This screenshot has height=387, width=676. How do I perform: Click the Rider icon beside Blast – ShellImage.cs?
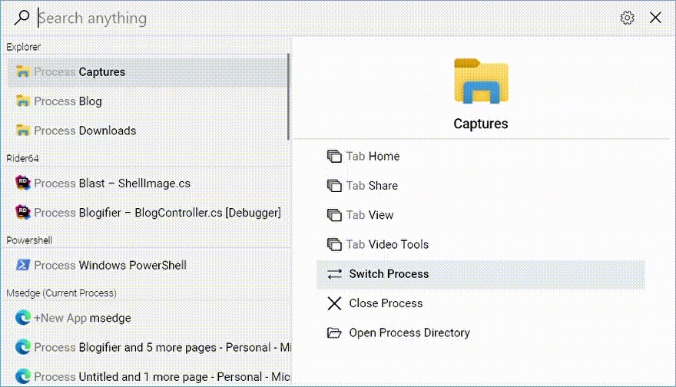pyautogui.click(x=23, y=184)
